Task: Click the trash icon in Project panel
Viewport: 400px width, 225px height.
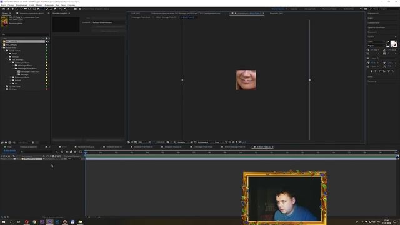Action: pos(32,142)
